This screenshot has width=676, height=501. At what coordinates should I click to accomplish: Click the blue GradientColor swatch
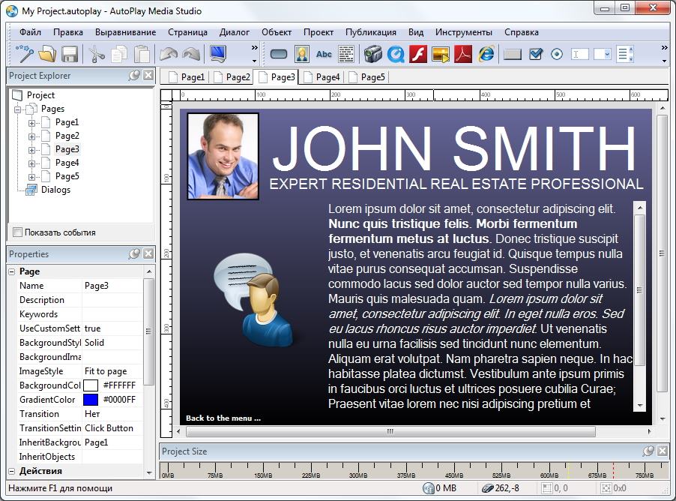coord(91,400)
